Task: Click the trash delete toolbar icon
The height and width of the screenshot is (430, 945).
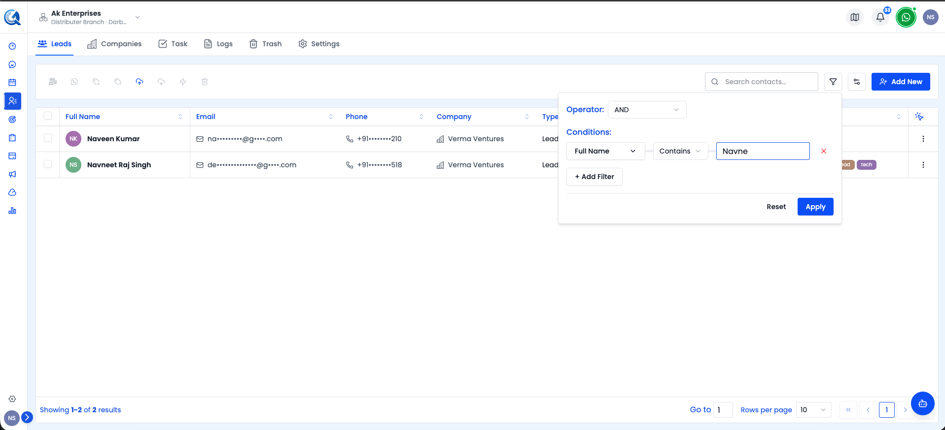Action: [x=205, y=82]
